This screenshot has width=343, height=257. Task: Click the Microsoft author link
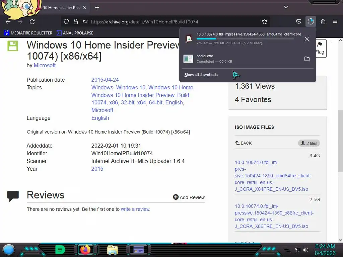(45, 65)
